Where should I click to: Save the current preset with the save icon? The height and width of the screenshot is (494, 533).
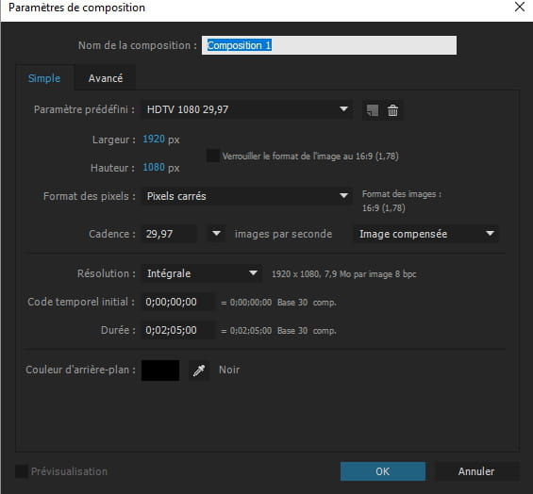(373, 110)
